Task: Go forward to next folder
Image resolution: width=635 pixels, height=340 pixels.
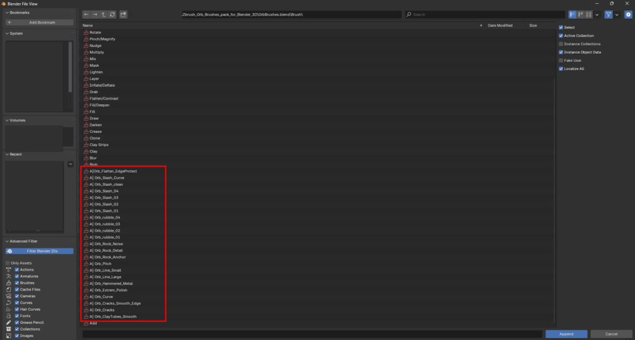Action: [95, 15]
